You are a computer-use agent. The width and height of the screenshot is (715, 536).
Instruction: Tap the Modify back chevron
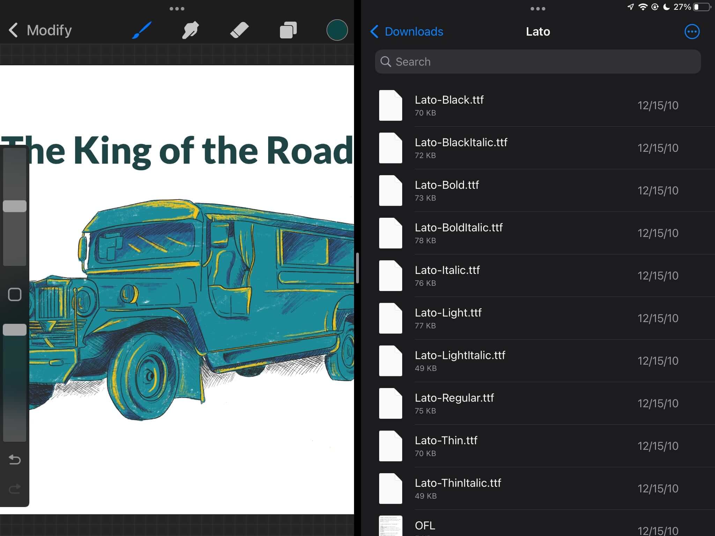click(13, 30)
